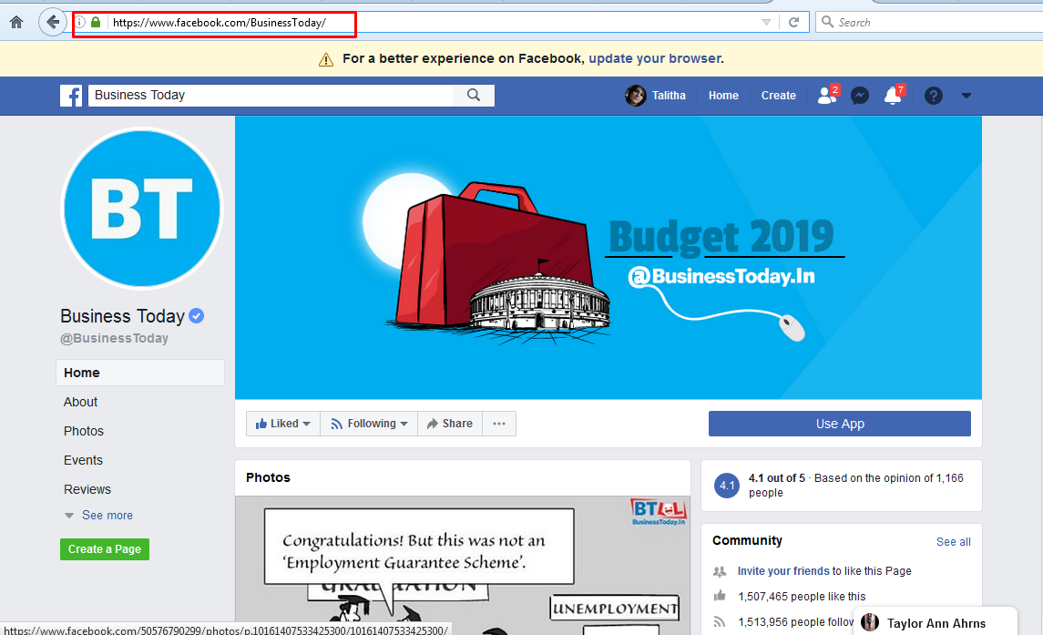Image resolution: width=1043 pixels, height=635 pixels.
Task: Click the Facebook search magnifier button
Action: pyautogui.click(x=474, y=95)
